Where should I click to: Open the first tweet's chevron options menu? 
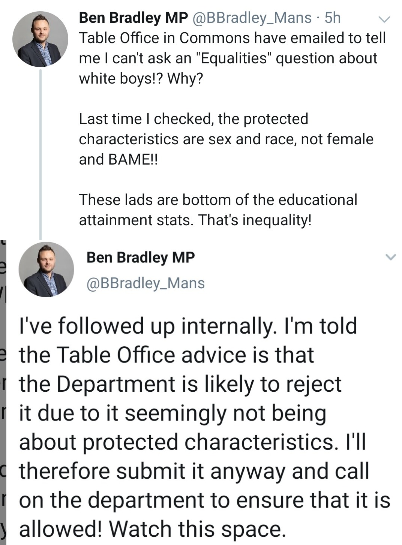pyautogui.click(x=384, y=19)
